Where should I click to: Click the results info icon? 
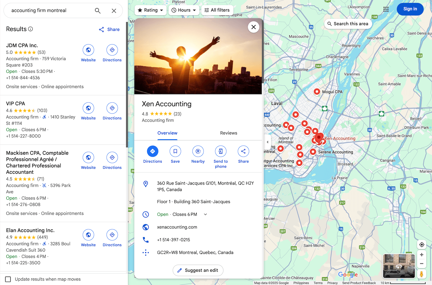(x=31, y=29)
